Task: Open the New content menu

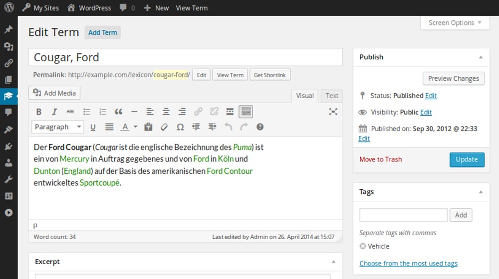Action: [156, 7]
